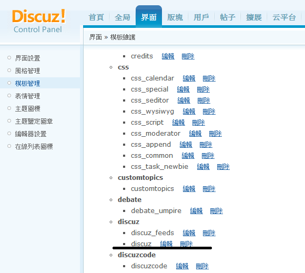Open the Discuz! Control Panel logo
This screenshot has width=305, height=273.
click(x=39, y=21)
